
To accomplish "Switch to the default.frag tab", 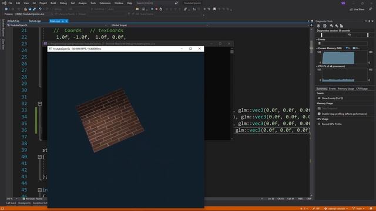I will pos(13,21).
